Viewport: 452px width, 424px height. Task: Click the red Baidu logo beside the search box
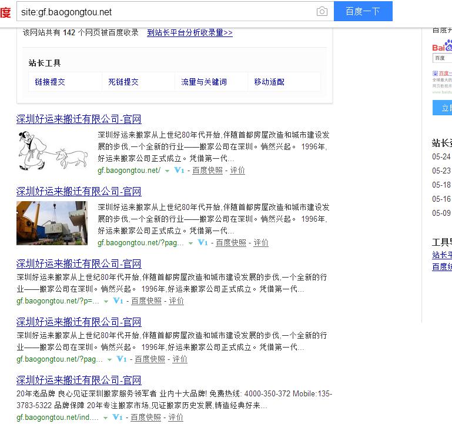tap(5, 12)
